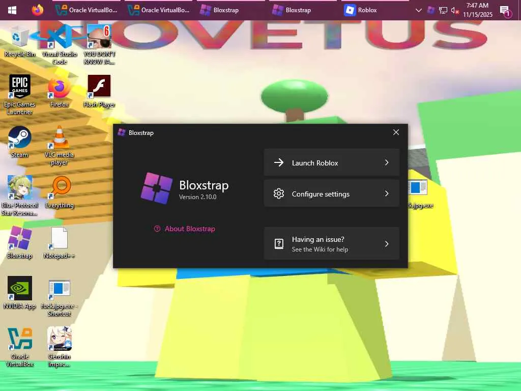Open the network status tray icon
Viewport: 521px width, 391px height.
tap(443, 11)
